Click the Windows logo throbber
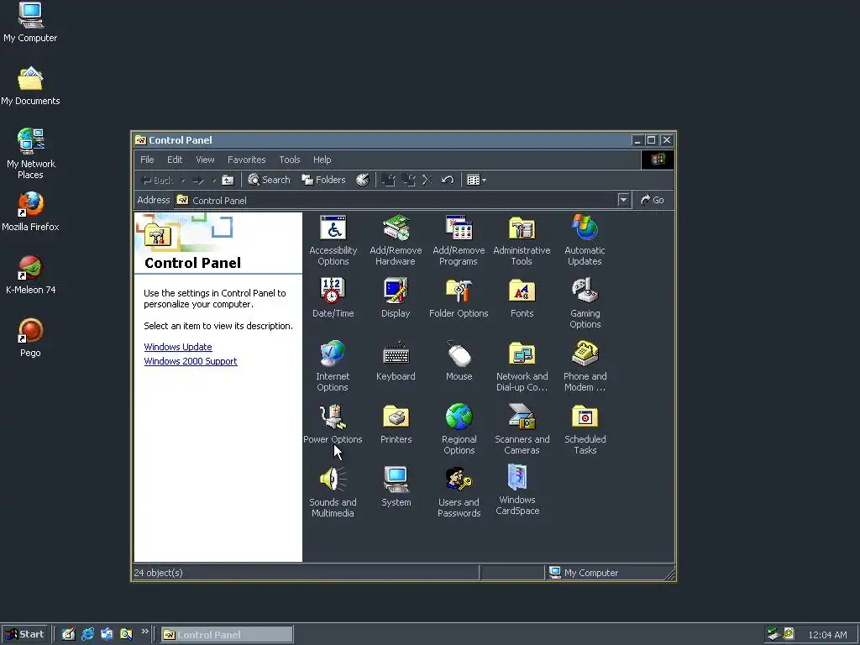 click(x=658, y=160)
